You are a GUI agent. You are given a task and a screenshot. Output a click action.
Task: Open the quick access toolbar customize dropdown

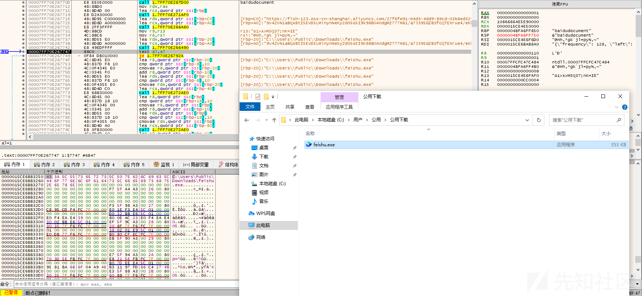tap(273, 97)
